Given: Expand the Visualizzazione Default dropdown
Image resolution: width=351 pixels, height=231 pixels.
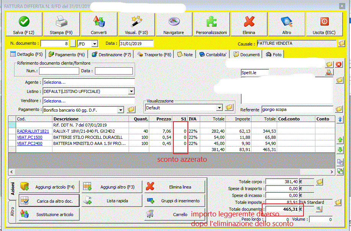Looking at the screenshot, I should [x=220, y=108].
